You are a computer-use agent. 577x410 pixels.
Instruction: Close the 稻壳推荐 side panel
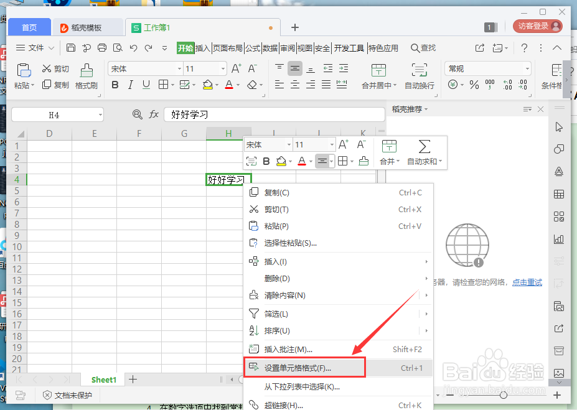(540, 109)
